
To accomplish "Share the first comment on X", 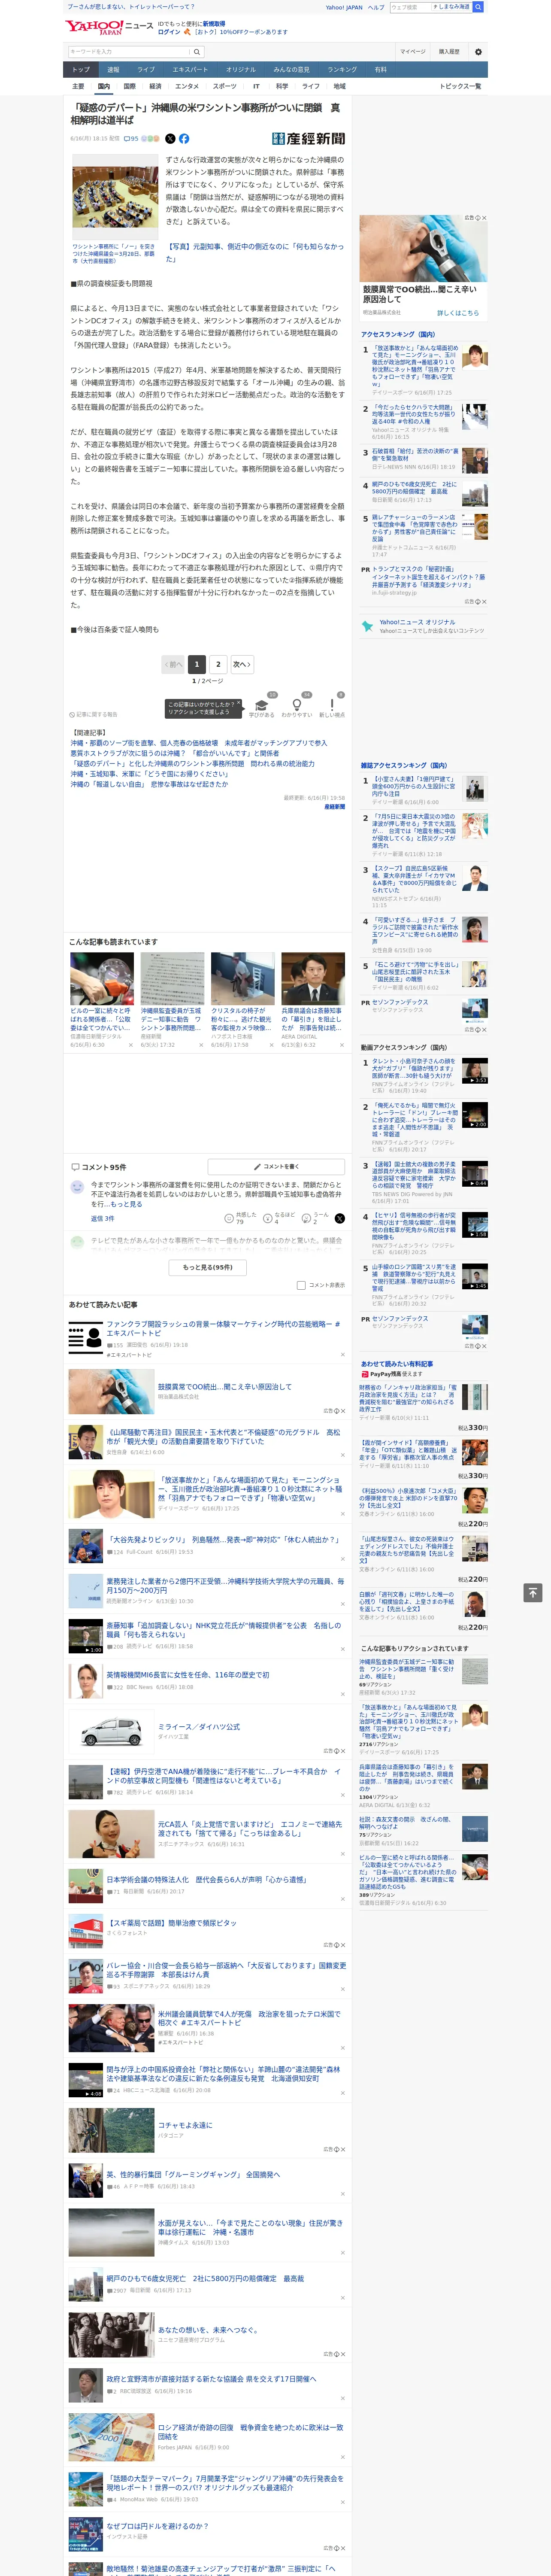I will pos(339,1218).
